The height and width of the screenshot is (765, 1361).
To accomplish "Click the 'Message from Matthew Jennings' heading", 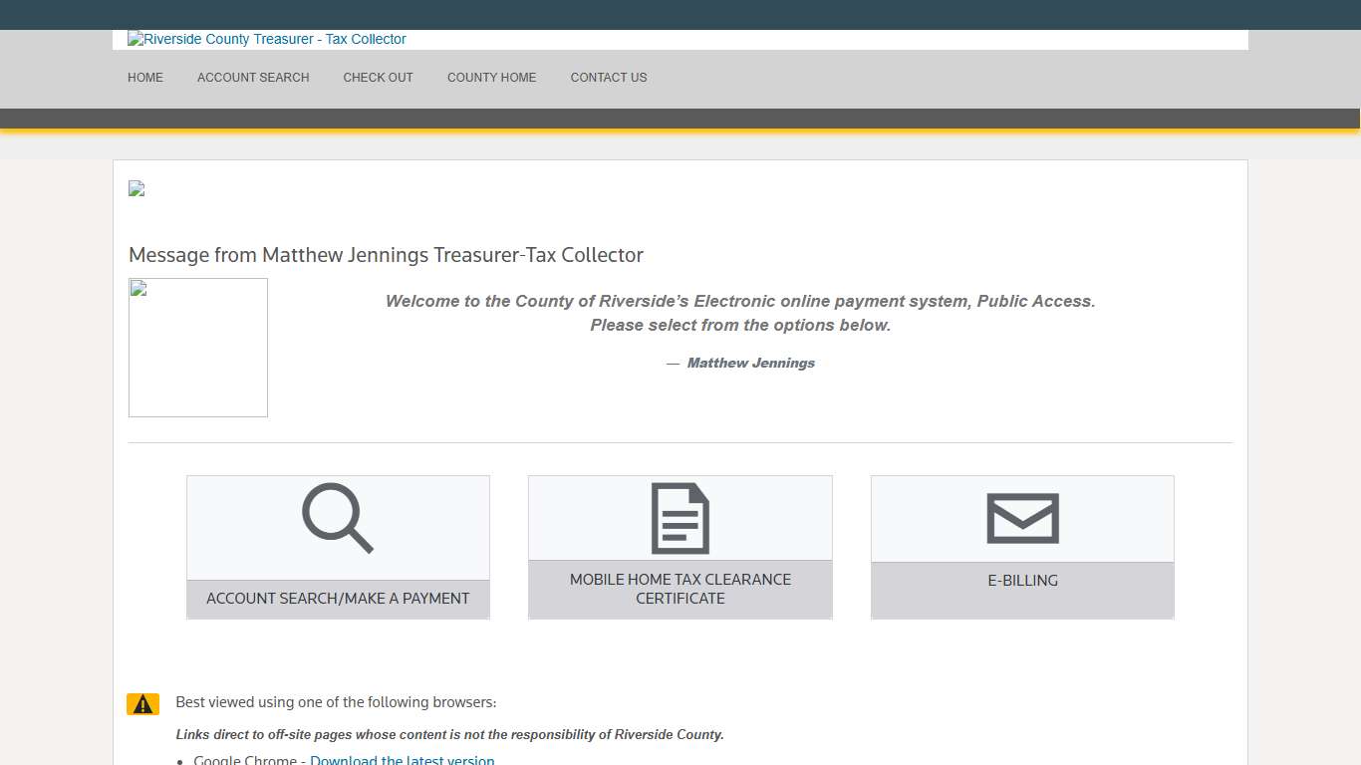I will 386,255.
